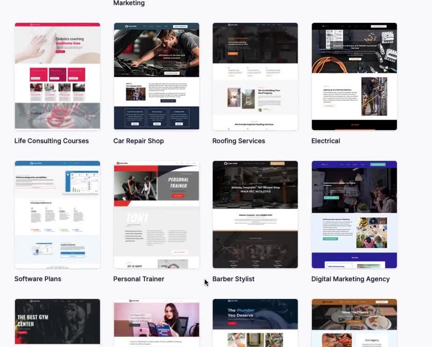Click the 'Car Repair Shop' title text
The image size is (432, 347).
pos(139,141)
